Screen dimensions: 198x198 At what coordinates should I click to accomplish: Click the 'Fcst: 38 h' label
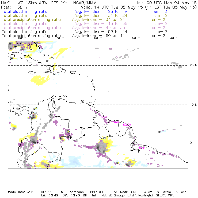[x=14, y=7]
